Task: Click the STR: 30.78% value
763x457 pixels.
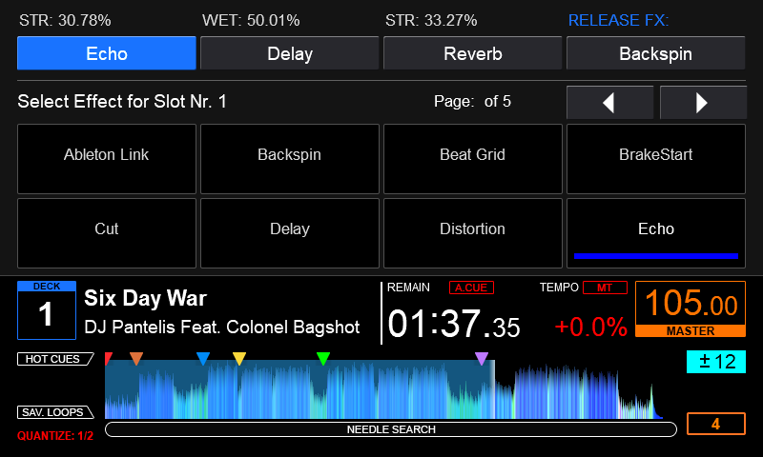Action: pos(65,20)
